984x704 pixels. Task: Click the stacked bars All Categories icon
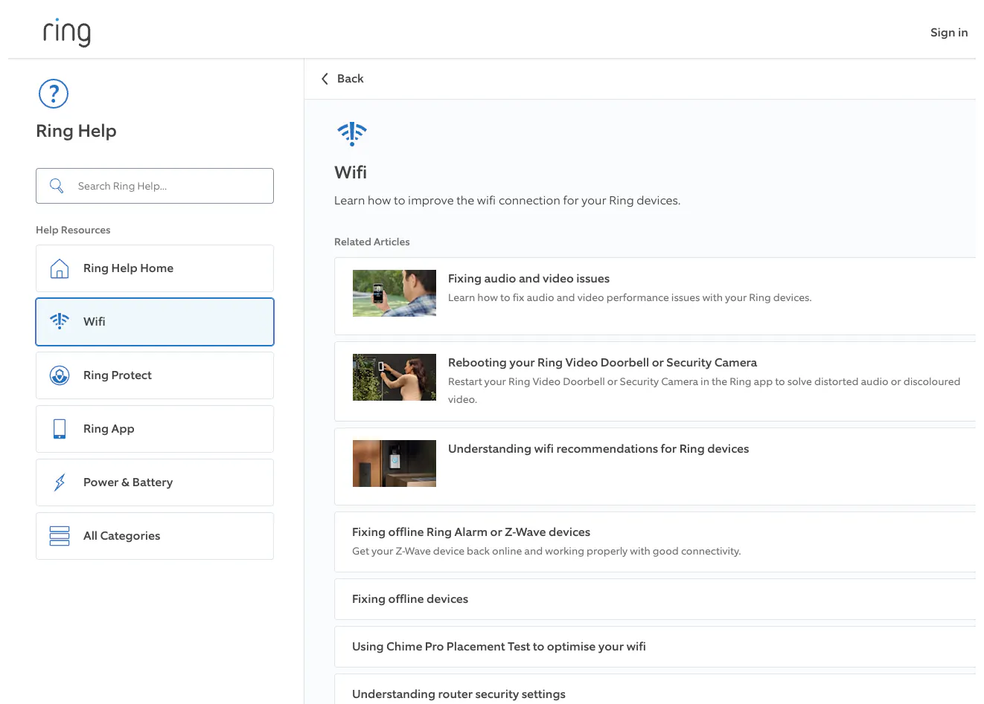(60, 536)
